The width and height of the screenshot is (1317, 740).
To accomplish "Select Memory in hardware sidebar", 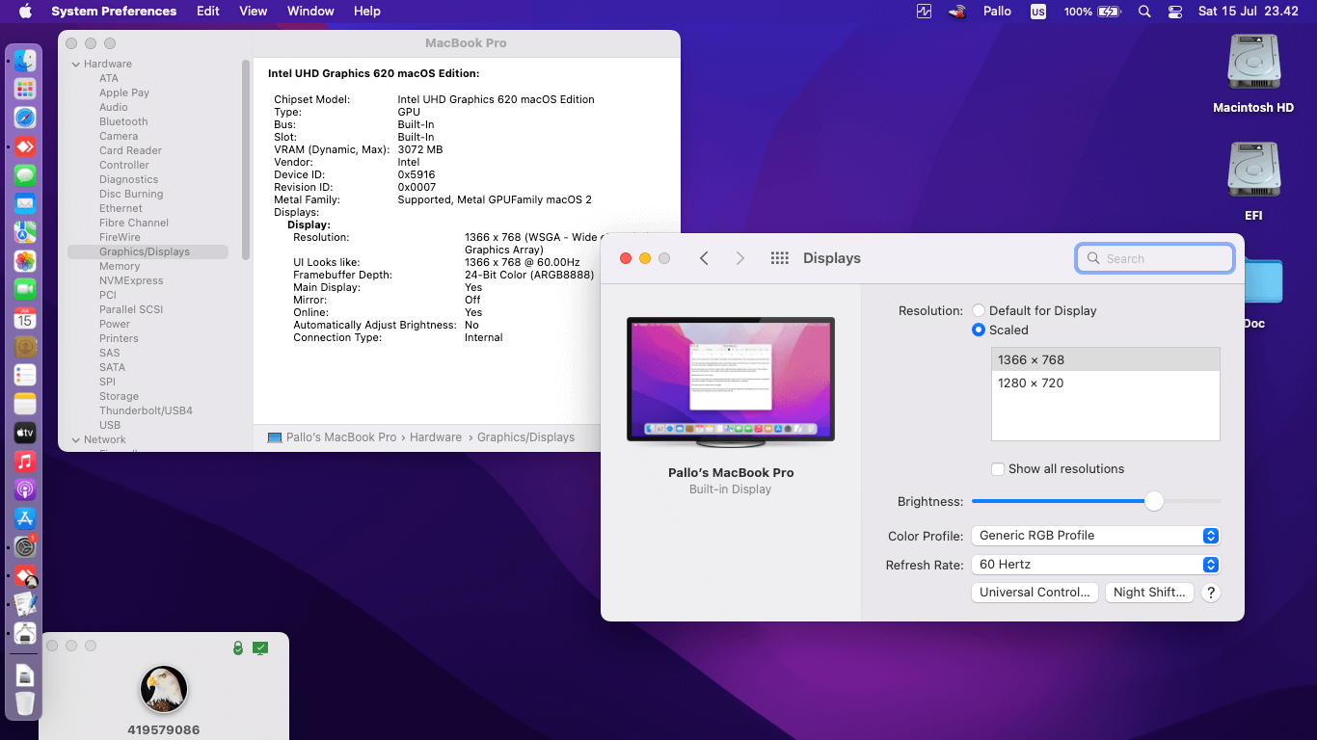I will click(x=120, y=267).
